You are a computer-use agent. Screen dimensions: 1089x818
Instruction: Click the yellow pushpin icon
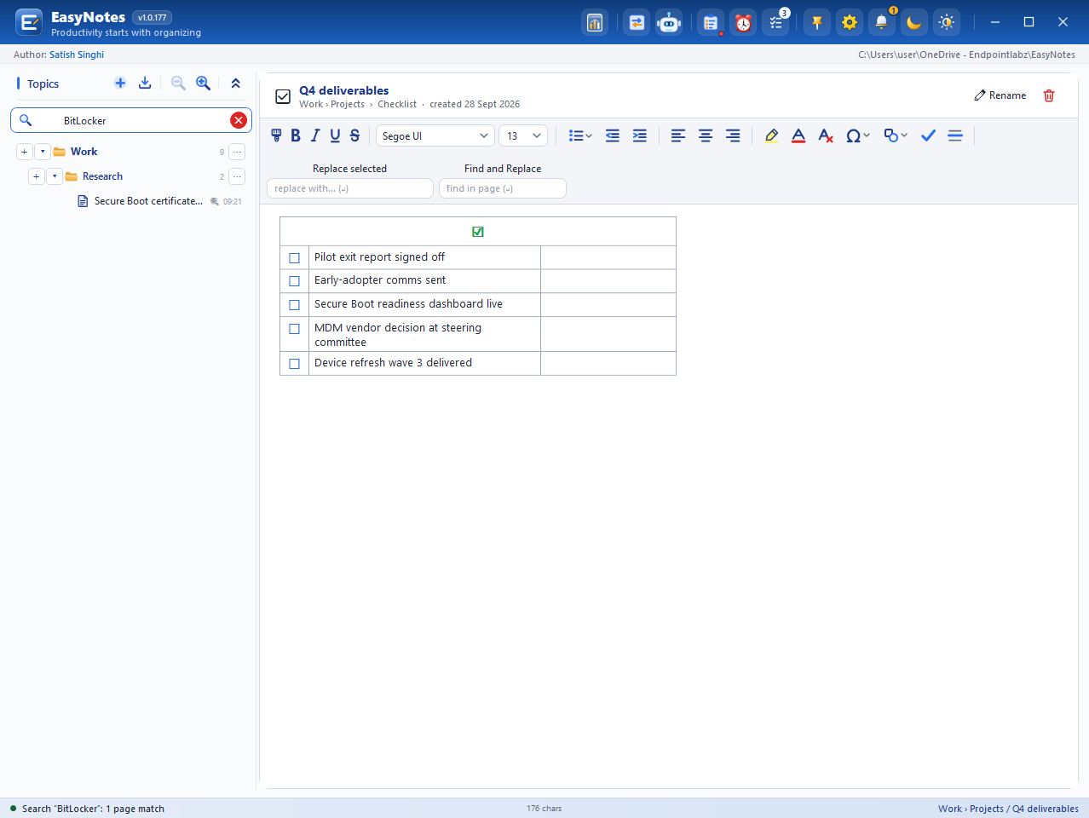click(817, 23)
